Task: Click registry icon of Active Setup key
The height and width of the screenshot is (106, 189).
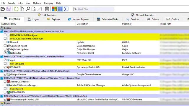Action: [2, 71]
